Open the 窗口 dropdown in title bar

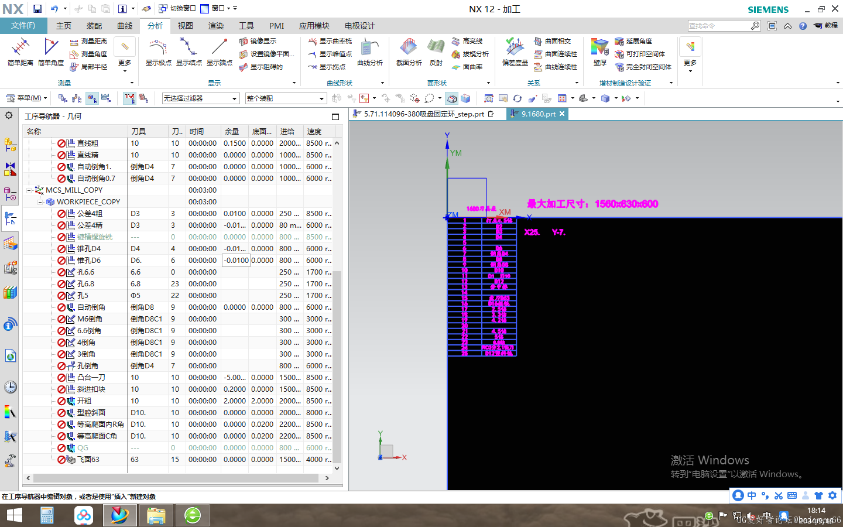pyautogui.click(x=218, y=9)
